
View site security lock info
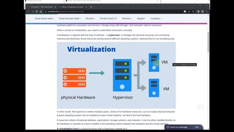tap(46, 11)
